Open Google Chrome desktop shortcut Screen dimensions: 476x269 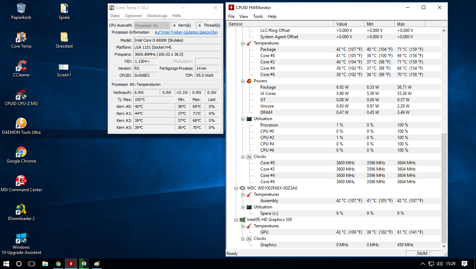click(21, 155)
